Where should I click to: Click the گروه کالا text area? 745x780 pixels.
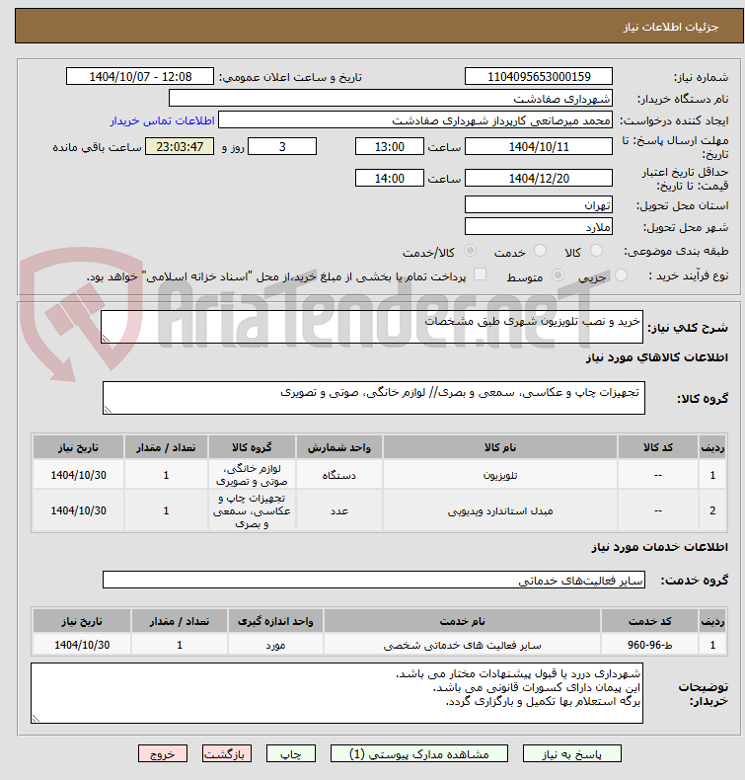[374, 398]
